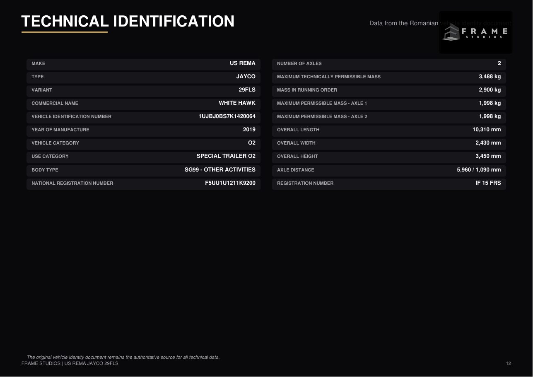Click the "Data from the Romanian" subtitle text
The image size is (533, 377).
(404, 23)
